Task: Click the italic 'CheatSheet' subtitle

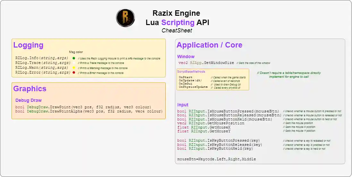Action: 177,31
